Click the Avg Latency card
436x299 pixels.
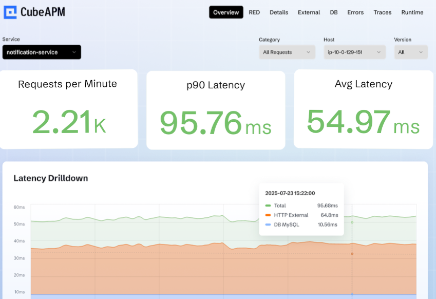364,109
